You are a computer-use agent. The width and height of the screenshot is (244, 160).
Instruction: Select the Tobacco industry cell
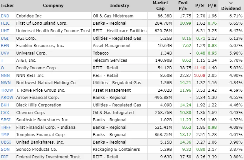119,53
